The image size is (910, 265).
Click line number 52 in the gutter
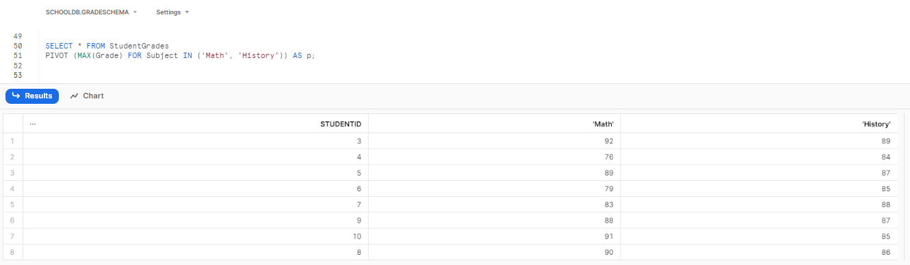coord(18,66)
